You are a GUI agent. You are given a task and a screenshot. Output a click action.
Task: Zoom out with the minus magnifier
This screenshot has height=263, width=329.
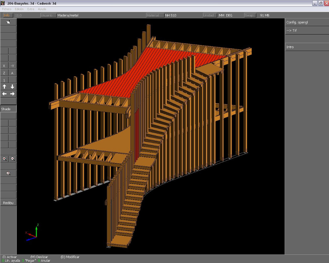[x=13, y=159]
